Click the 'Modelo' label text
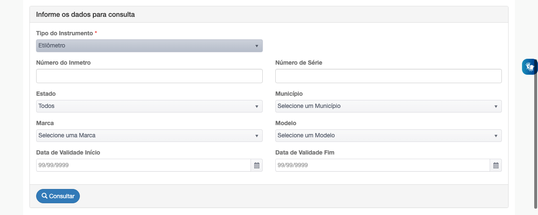 pos(286,123)
